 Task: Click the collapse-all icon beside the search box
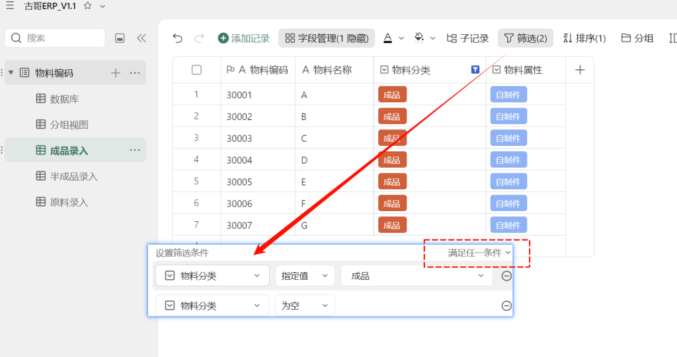[120, 38]
